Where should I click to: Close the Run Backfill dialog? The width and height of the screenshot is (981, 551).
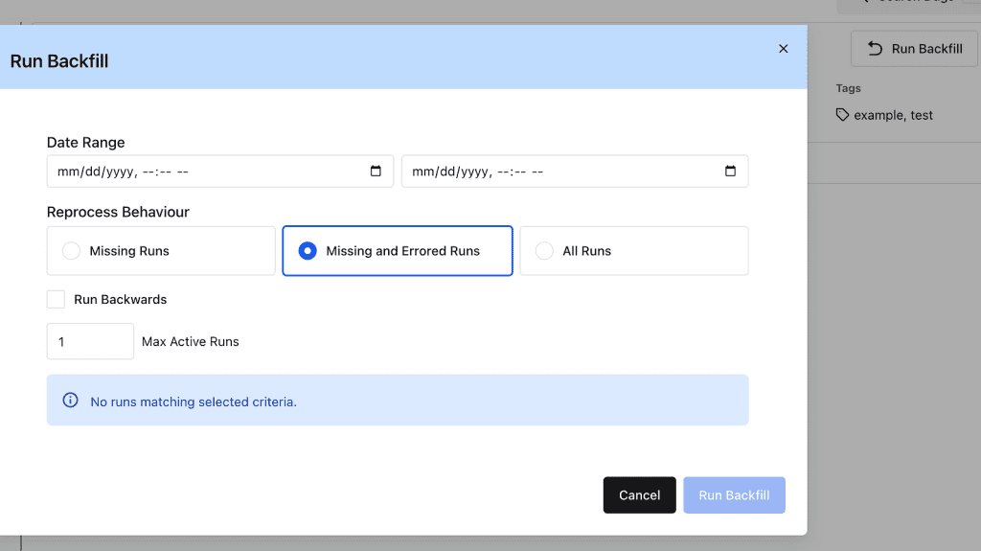[783, 49]
